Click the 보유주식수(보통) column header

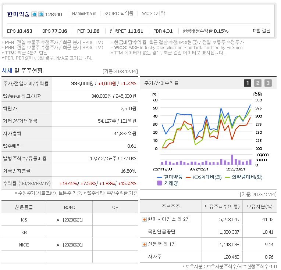[222, 206]
